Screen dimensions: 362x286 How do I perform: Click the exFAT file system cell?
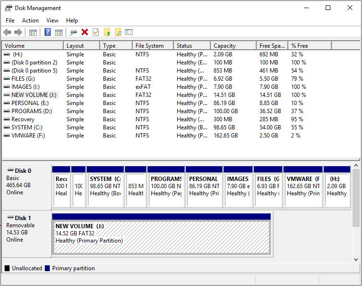click(x=143, y=87)
